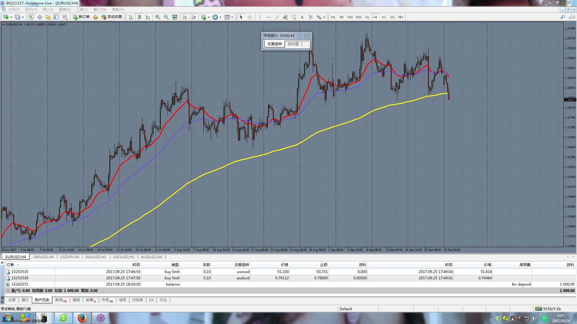The height and width of the screenshot is (324, 577).
Task: Open the Periods clock icon
Action: [x=215, y=17]
